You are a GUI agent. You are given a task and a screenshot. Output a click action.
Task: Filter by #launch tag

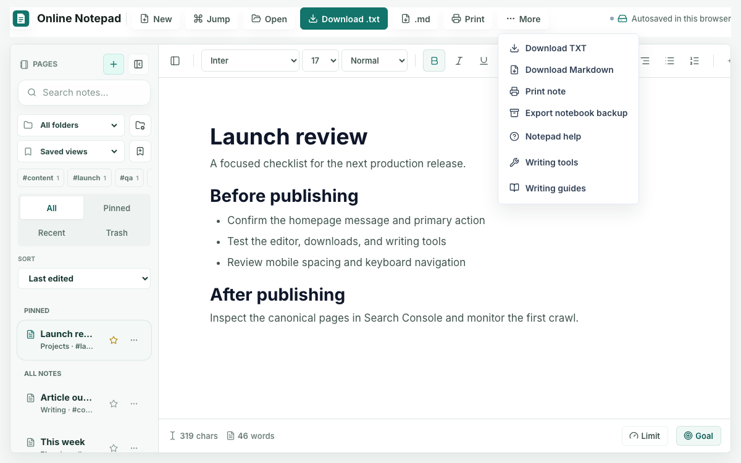pos(90,178)
